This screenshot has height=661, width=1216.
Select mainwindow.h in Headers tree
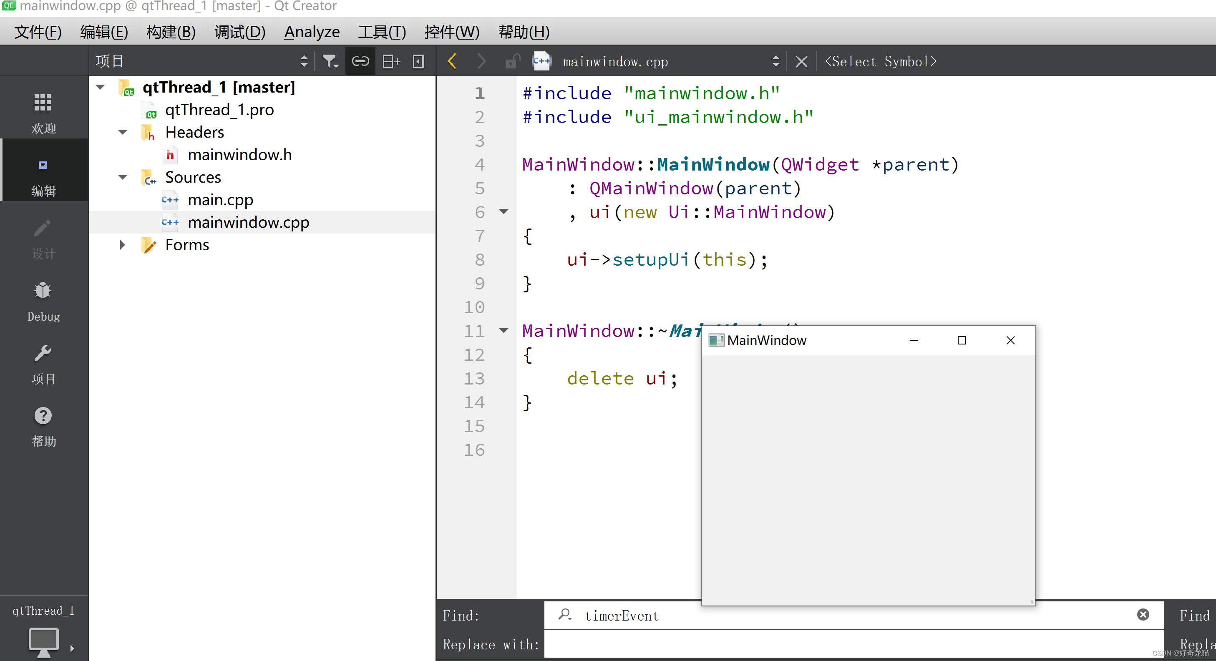(239, 155)
